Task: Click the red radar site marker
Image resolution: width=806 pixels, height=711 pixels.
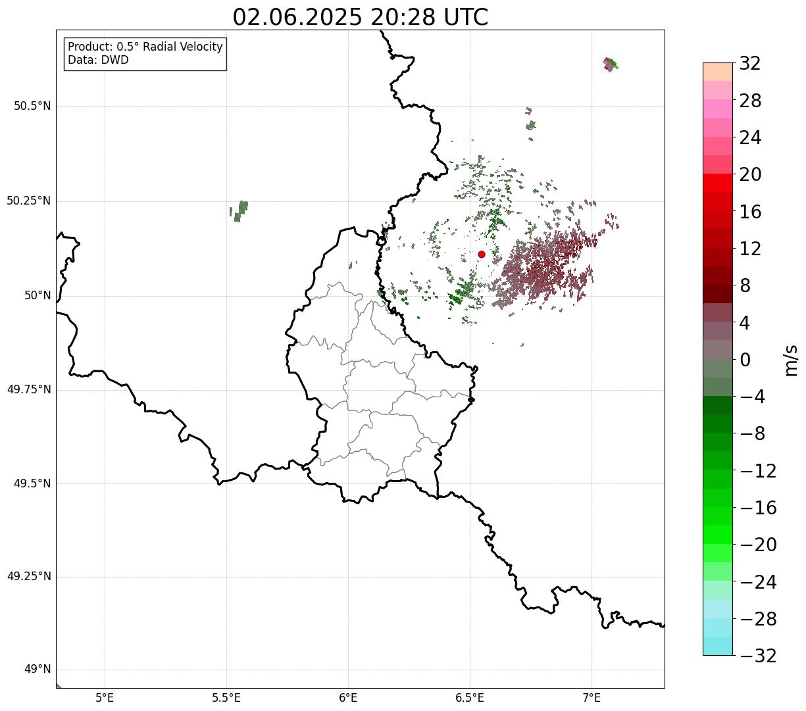Action: point(482,254)
